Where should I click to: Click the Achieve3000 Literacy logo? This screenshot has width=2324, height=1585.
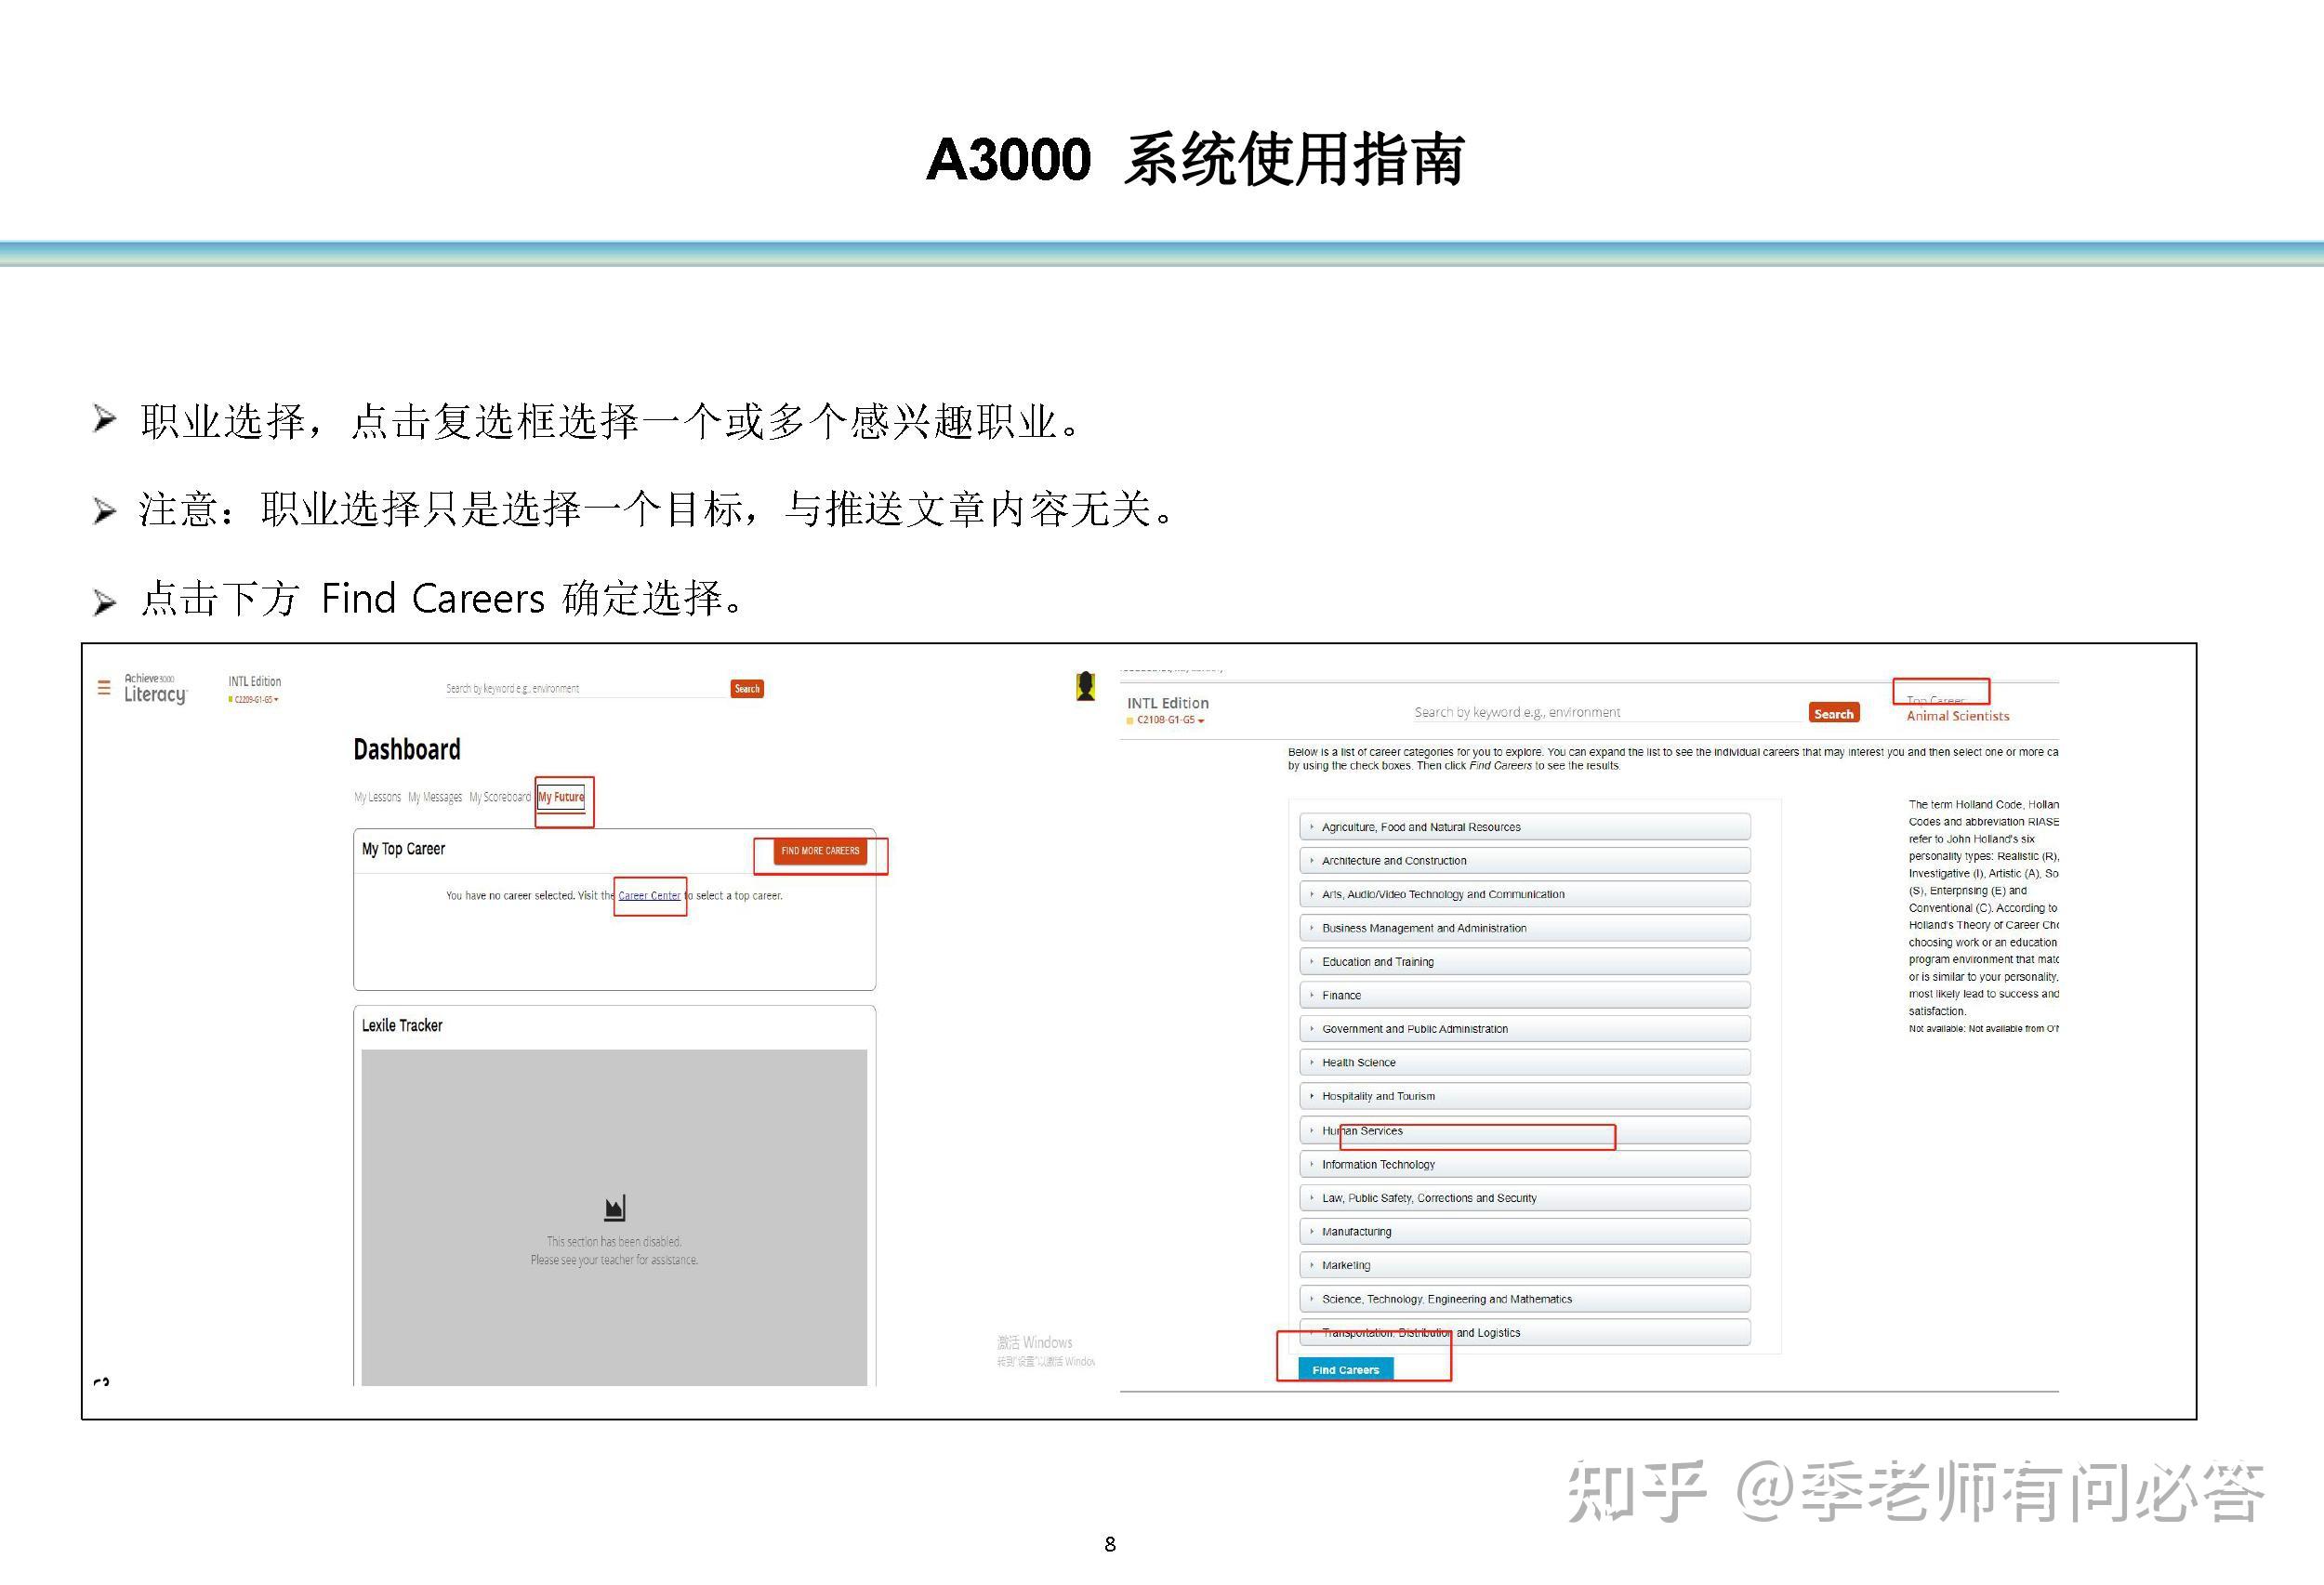click(x=156, y=690)
